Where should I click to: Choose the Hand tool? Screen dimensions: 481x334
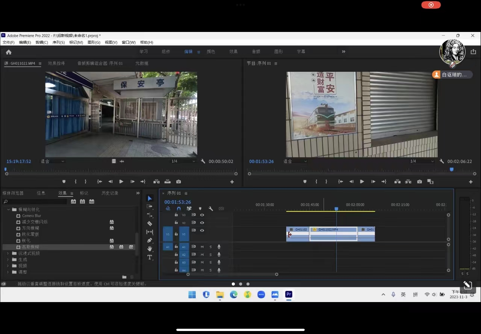(x=150, y=249)
